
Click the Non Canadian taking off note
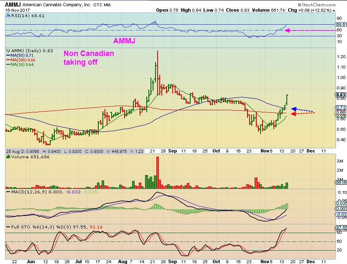pyautogui.click(x=89, y=58)
